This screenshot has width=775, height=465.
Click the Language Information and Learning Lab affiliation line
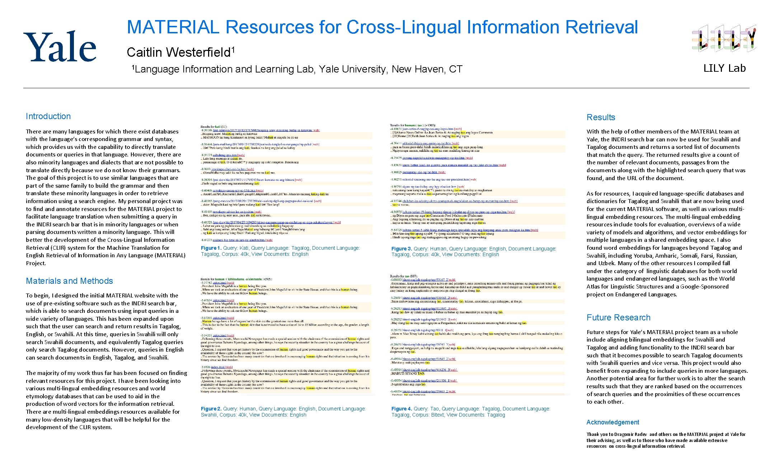297,69
